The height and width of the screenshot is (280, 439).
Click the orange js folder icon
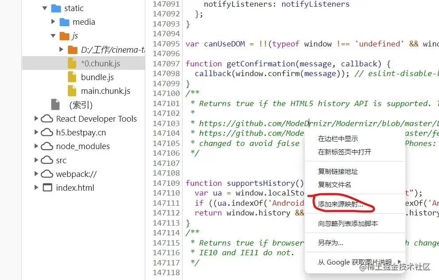point(64,36)
